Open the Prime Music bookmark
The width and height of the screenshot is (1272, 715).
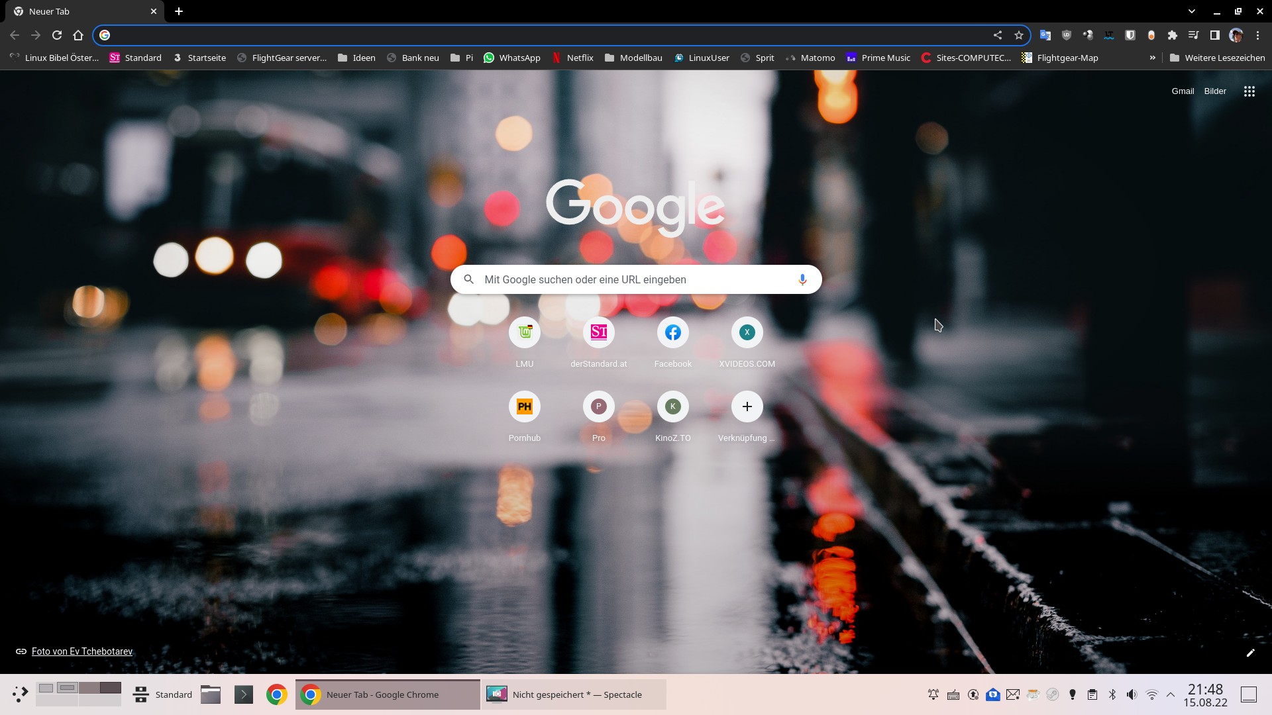pyautogui.click(x=879, y=58)
